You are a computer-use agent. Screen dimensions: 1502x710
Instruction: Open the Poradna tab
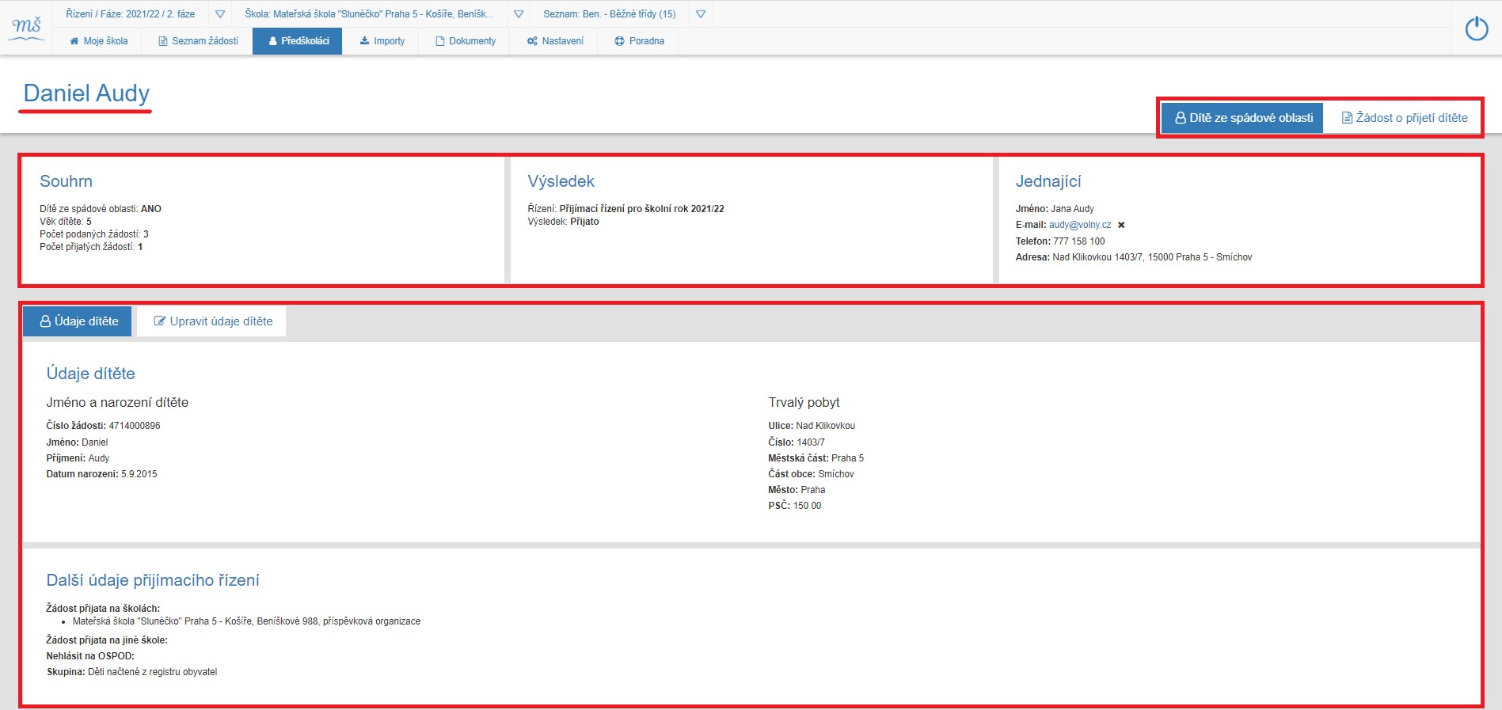[x=639, y=41]
